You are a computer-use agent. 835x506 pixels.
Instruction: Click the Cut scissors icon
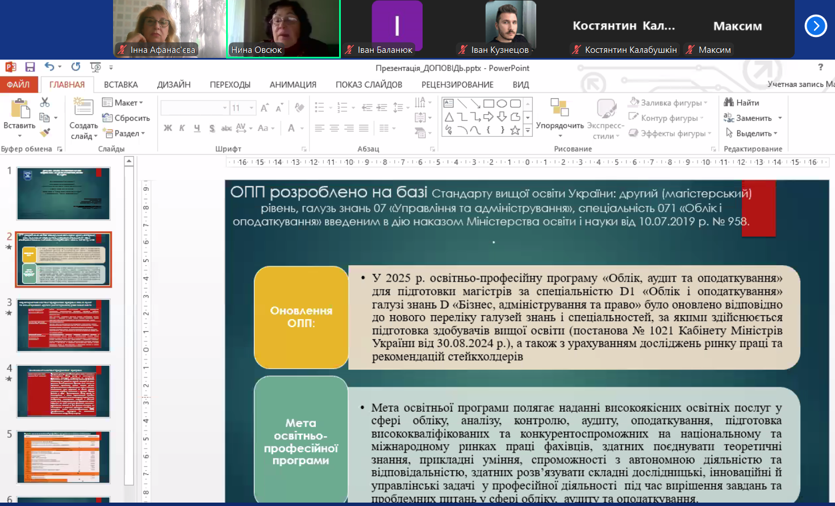pos(45,102)
